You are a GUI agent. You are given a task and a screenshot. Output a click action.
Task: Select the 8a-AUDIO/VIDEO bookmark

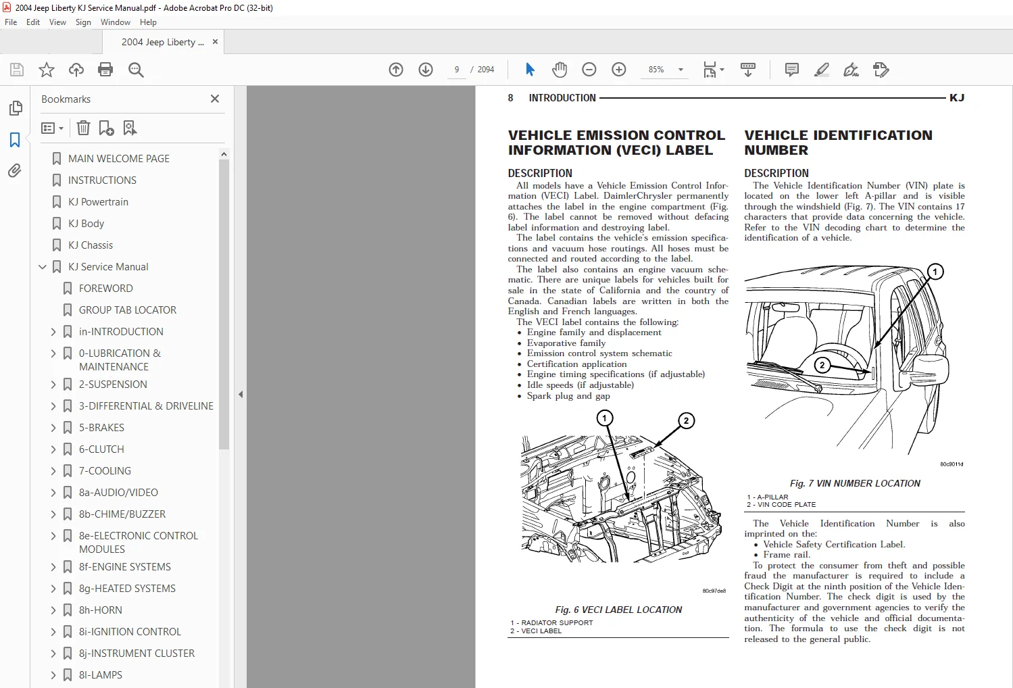click(118, 493)
